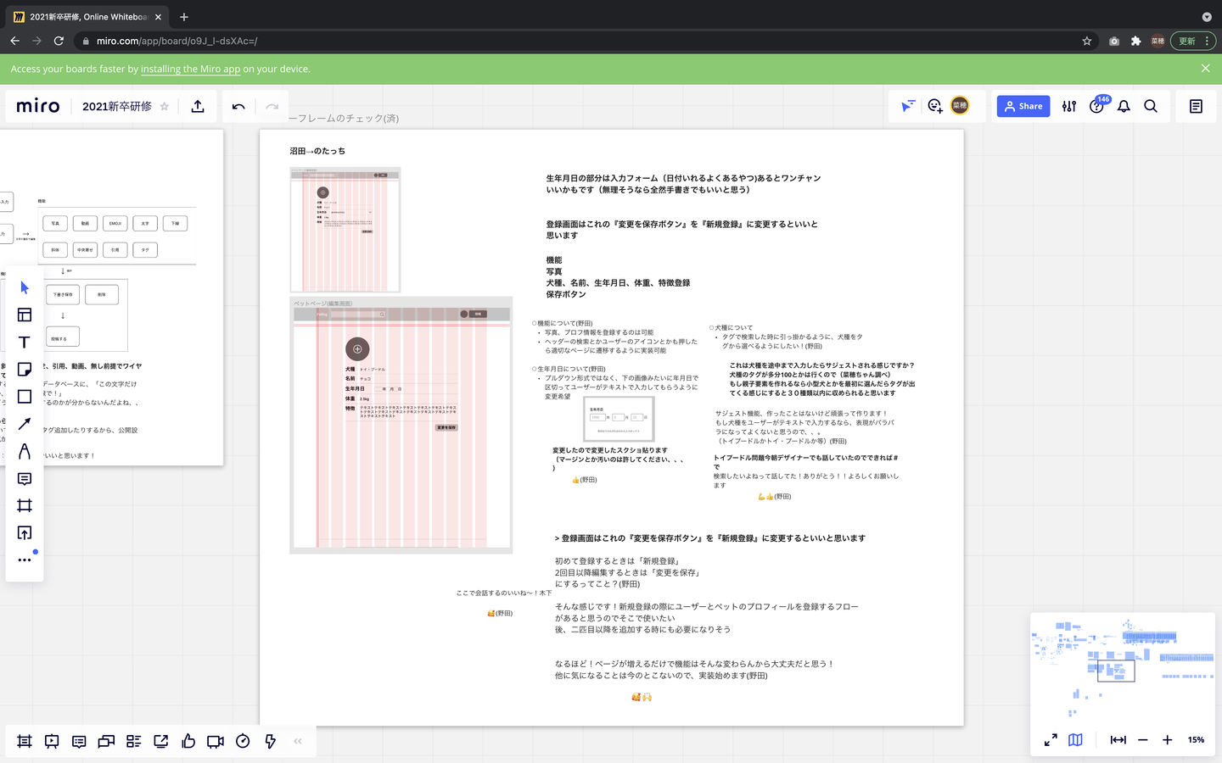The width and height of the screenshot is (1222, 763).
Task: Open the Voting thumbs-up tool
Action: (x=188, y=742)
